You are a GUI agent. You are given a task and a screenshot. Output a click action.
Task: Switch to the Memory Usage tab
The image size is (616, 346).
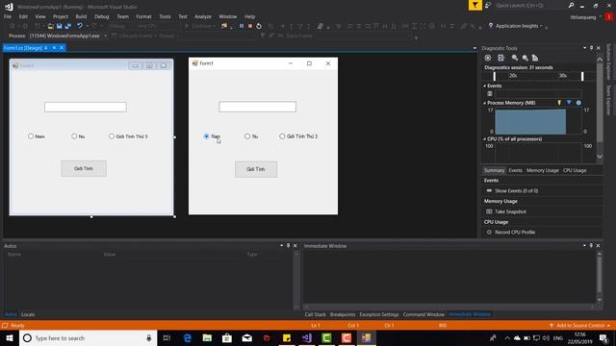(x=543, y=170)
